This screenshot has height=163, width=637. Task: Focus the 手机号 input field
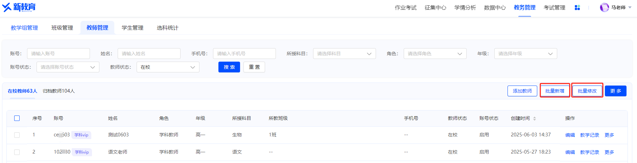click(x=244, y=54)
